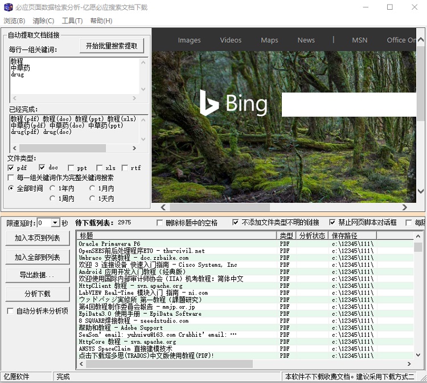Click the download list horizontal scrollbar thumb
This screenshot has height=383, width=427.
click(170, 364)
